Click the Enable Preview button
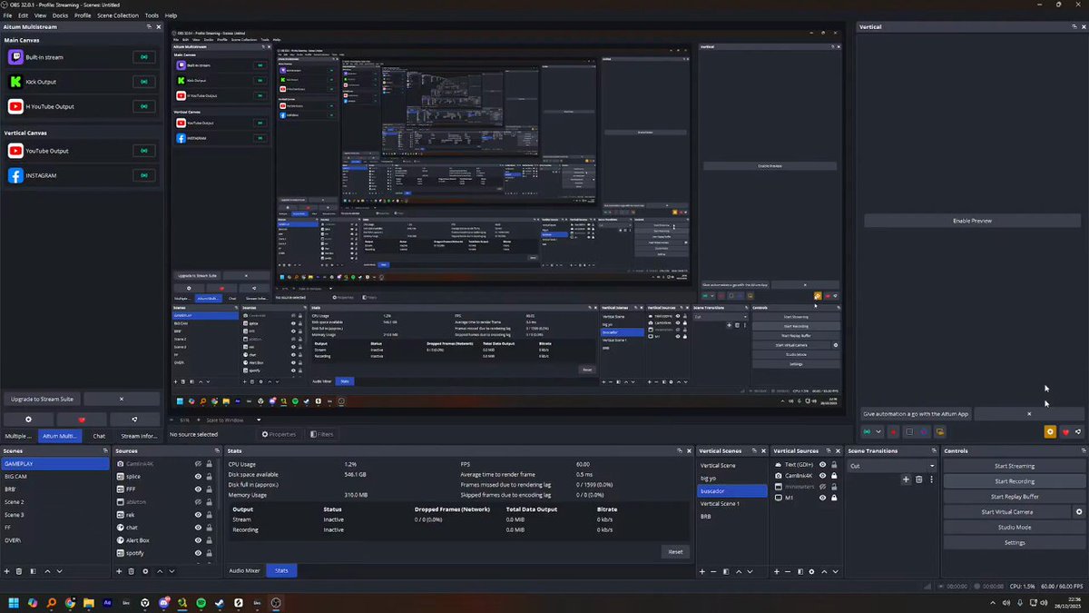Image resolution: width=1089 pixels, height=613 pixels. coord(972,221)
